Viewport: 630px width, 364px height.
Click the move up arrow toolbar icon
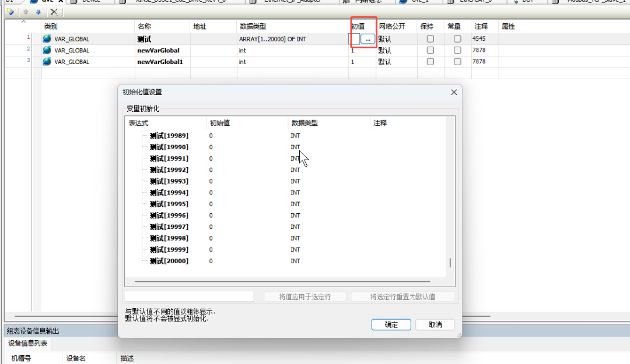point(26,12)
